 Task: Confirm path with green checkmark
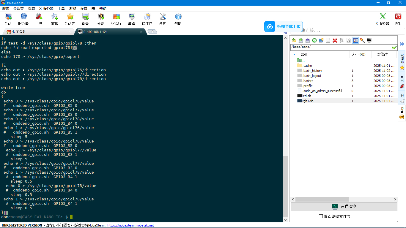[x=394, y=47]
